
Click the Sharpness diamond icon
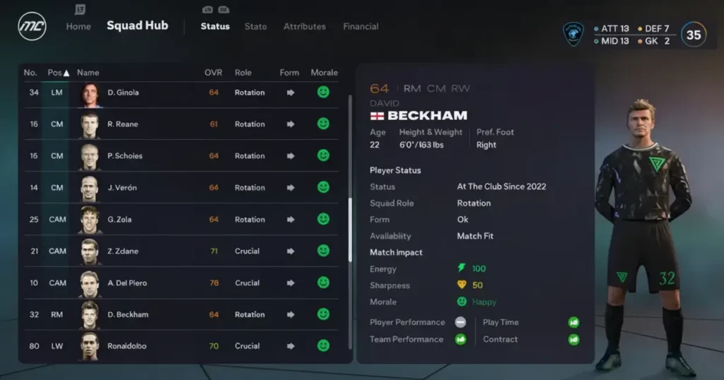pyautogui.click(x=462, y=285)
